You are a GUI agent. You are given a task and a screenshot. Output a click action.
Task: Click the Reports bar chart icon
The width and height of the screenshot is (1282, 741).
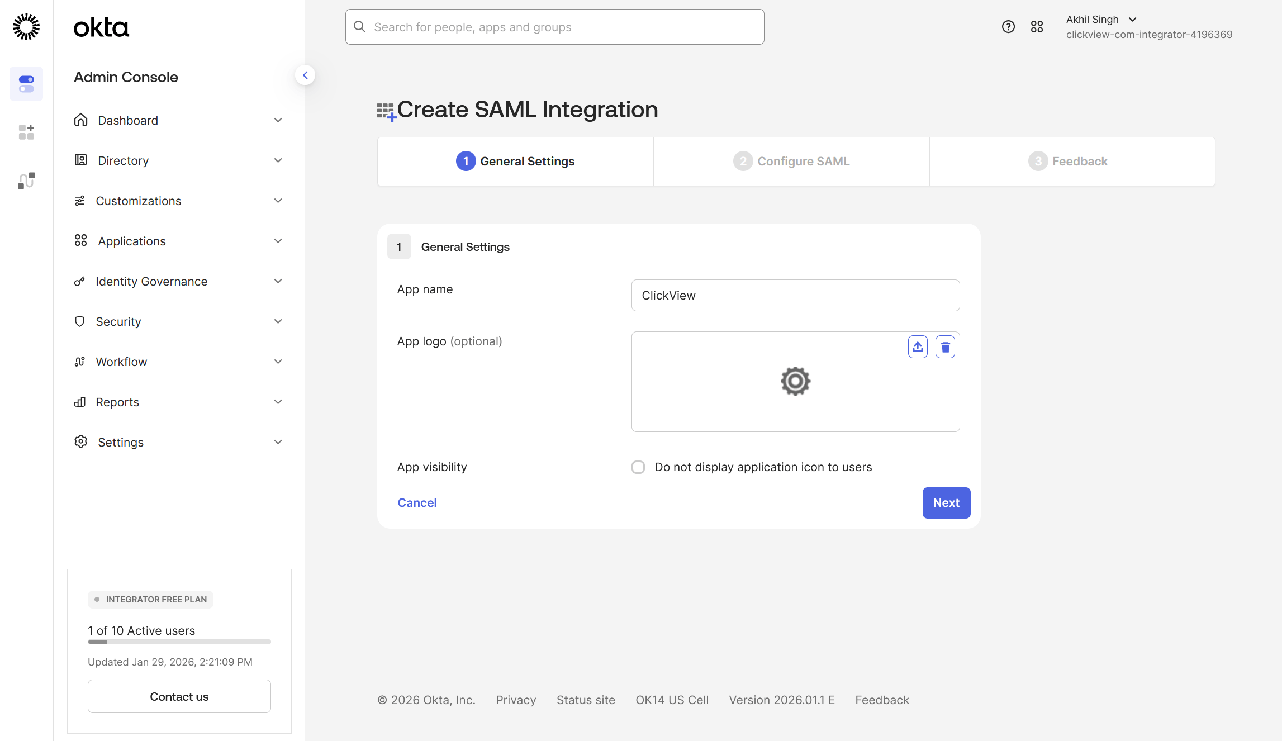pyautogui.click(x=79, y=402)
